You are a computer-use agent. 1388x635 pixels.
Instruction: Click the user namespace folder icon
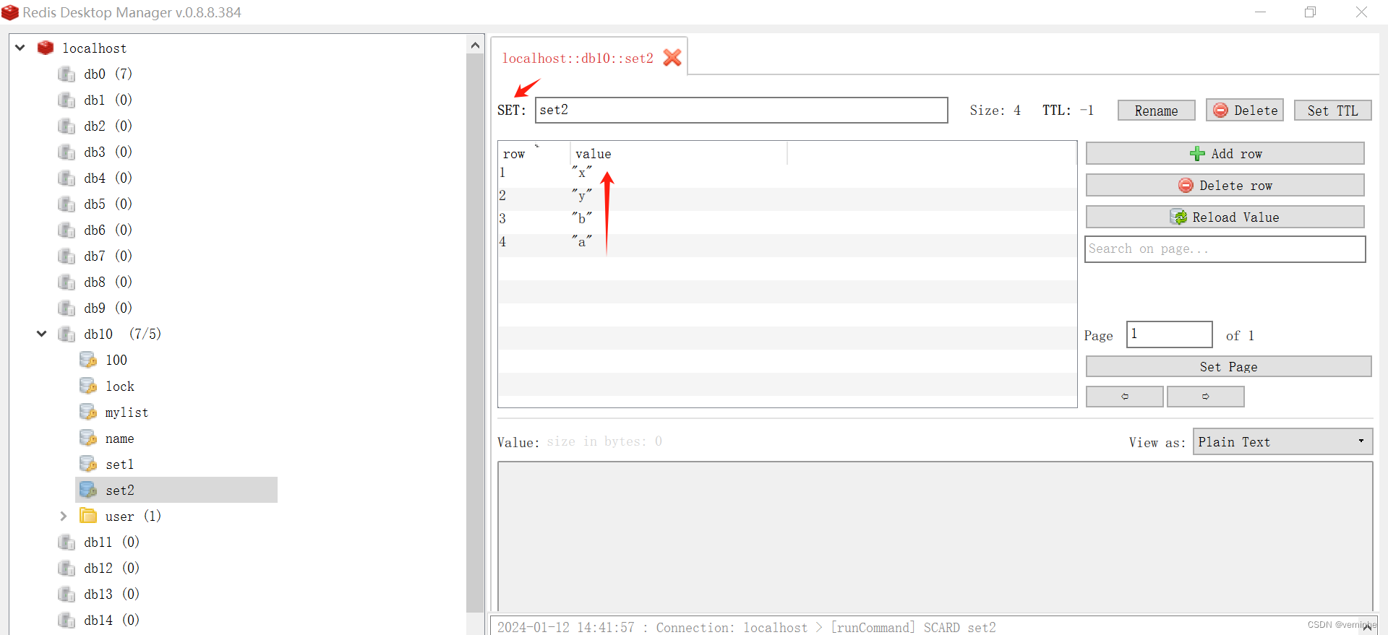pyautogui.click(x=88, y=516)
